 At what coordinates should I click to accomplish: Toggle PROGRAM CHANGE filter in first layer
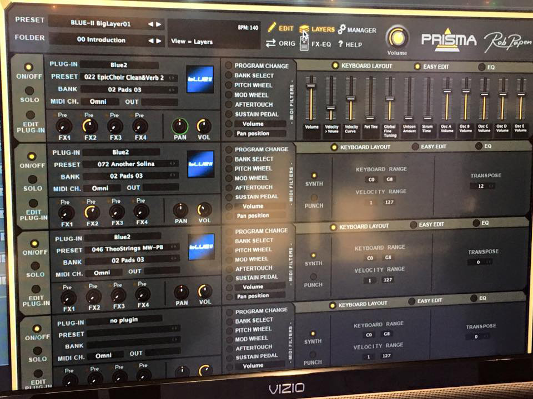click(229, 65)
